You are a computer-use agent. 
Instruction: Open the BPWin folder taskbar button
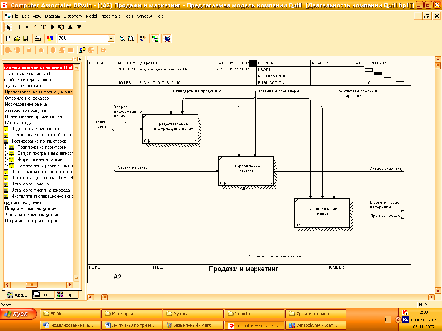(70, 313)
